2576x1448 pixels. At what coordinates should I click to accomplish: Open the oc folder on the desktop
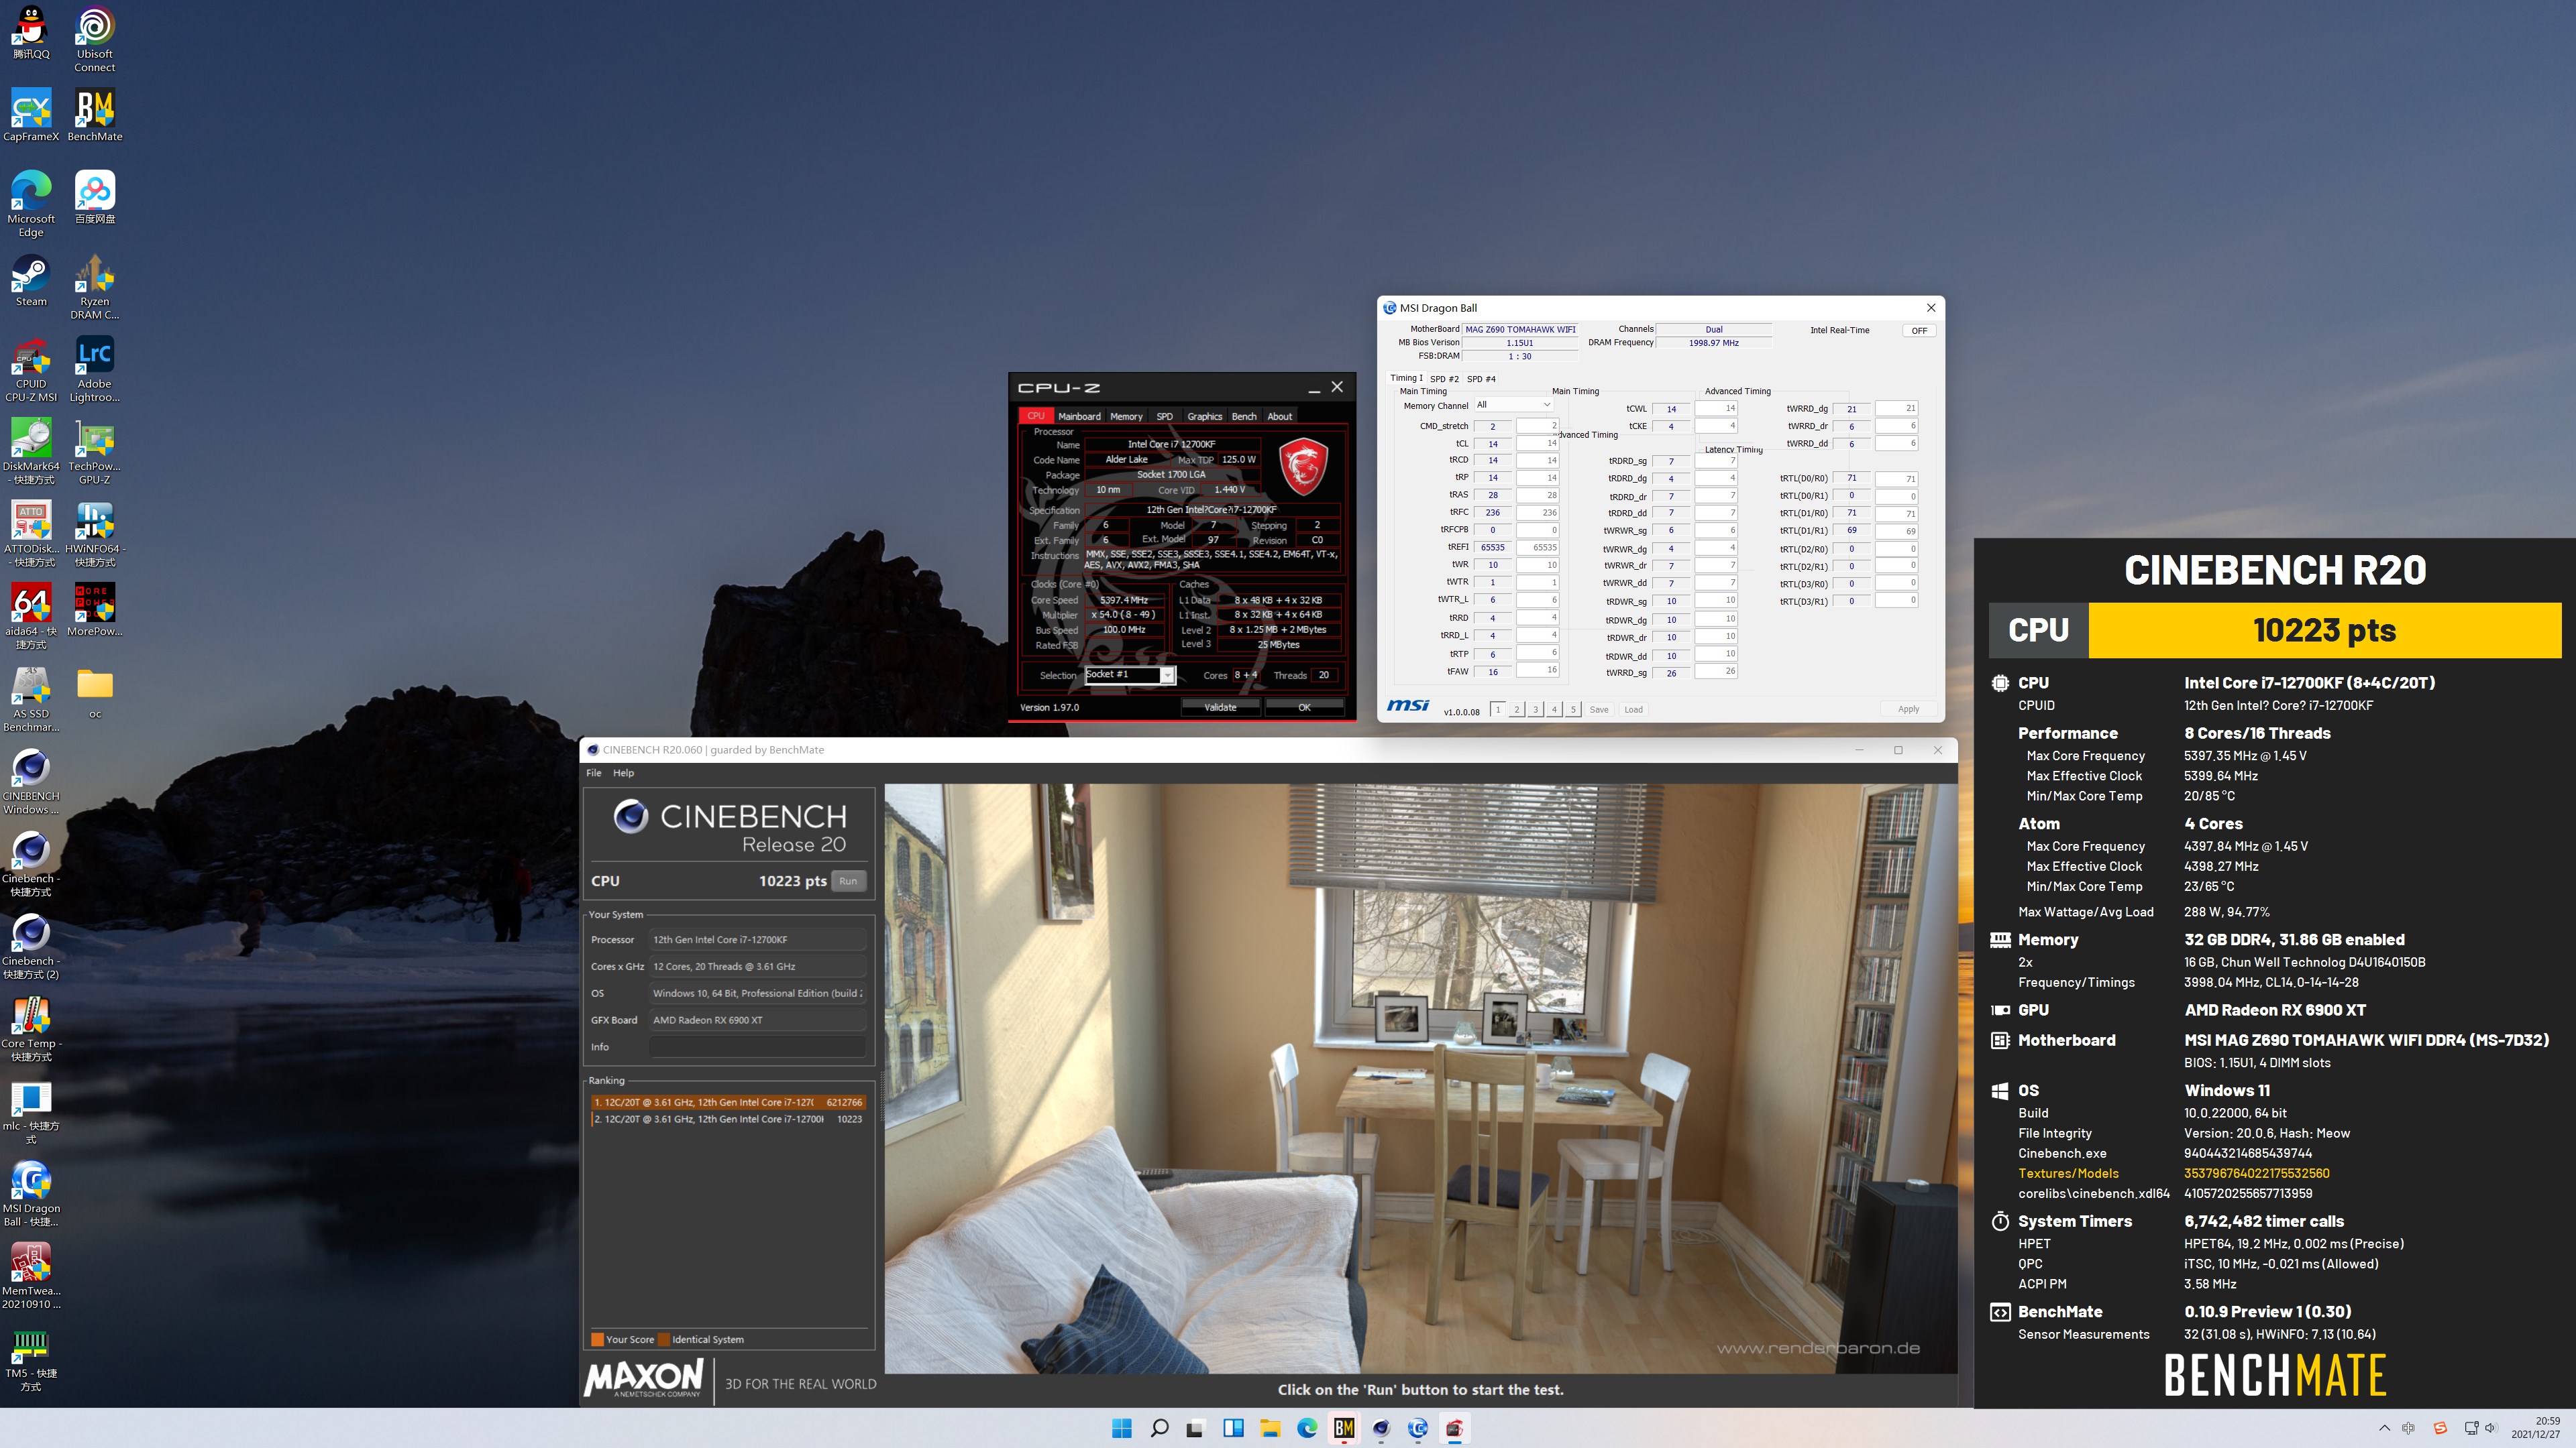pyautogui.click(x=95, y=692)
